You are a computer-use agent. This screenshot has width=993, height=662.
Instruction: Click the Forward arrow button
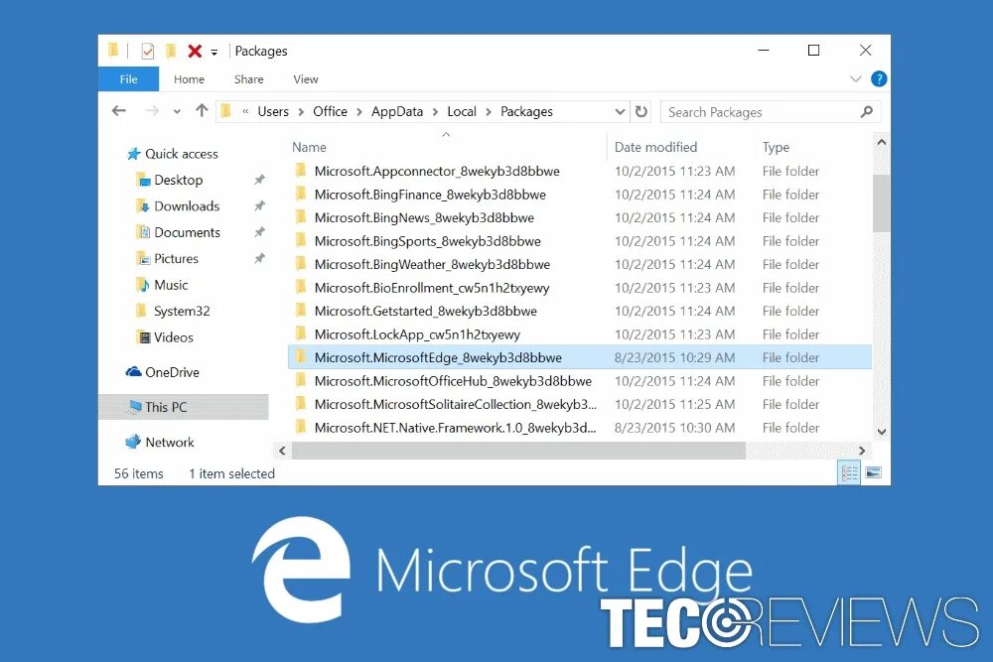[x=151, y=111]
